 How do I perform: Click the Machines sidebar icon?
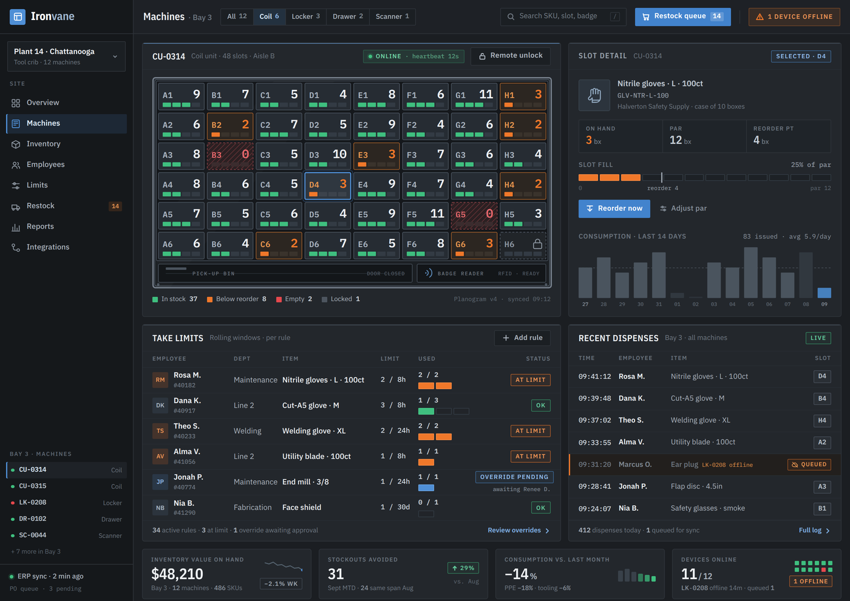(x=16, y=124)
